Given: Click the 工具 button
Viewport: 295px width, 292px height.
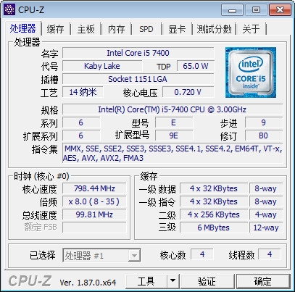Looking at the screenshot, I should click(146, 281).
